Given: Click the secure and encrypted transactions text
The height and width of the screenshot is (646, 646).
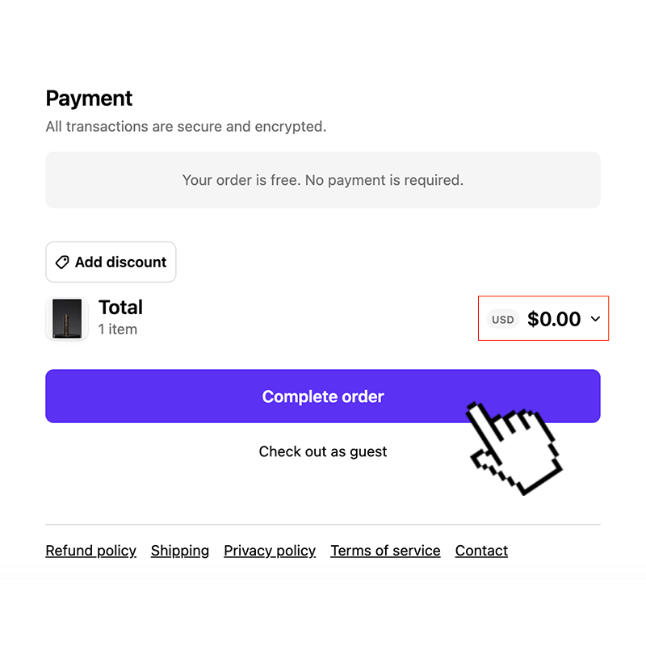Looking at the screenshot, I should coord(186,127).
